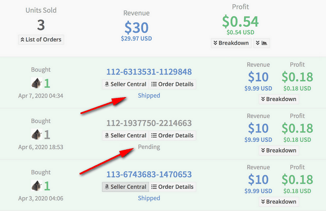The image size is (326, 211).
Task: Expand Breakdown for the Apr 6 order
Action: pos(279,150)
